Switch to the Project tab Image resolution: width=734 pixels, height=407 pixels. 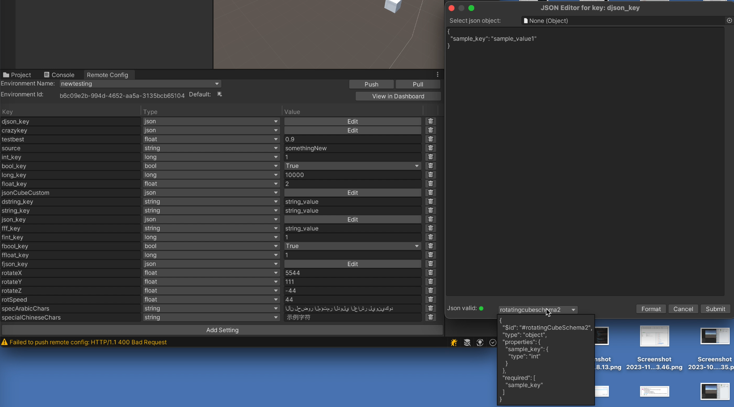point(20,74)
